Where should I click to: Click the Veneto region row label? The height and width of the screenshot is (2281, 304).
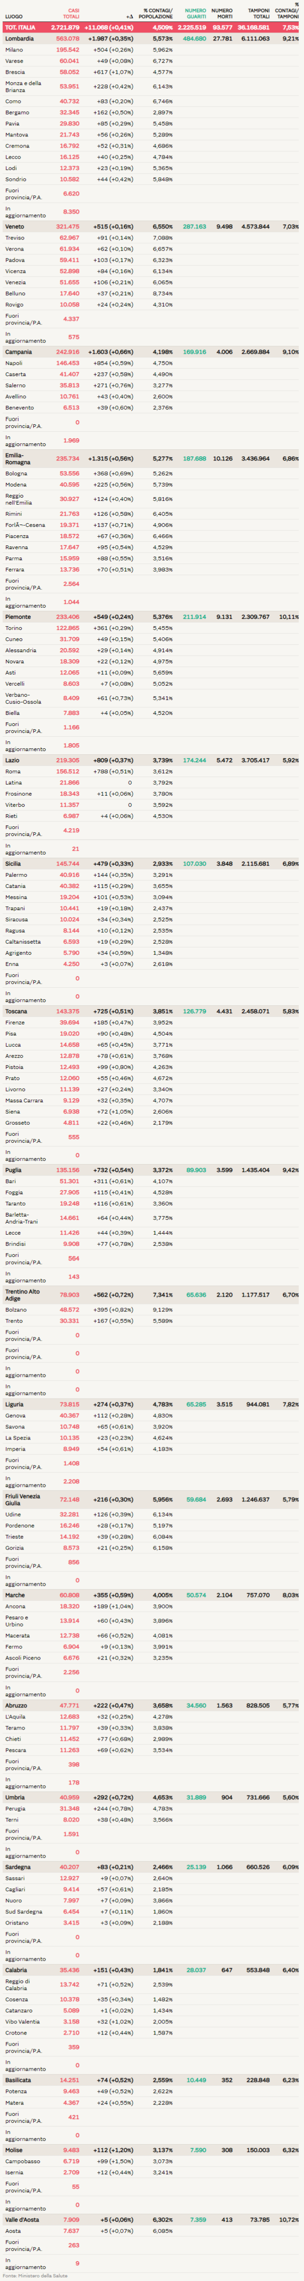(x=15, y=227)
